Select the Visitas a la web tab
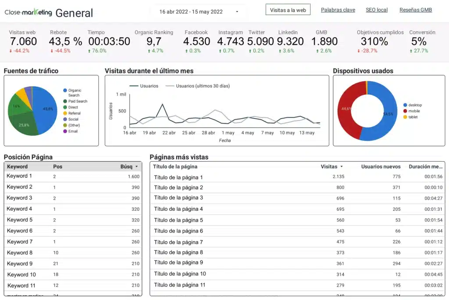 pyautogui.click(x=288, y=10)
